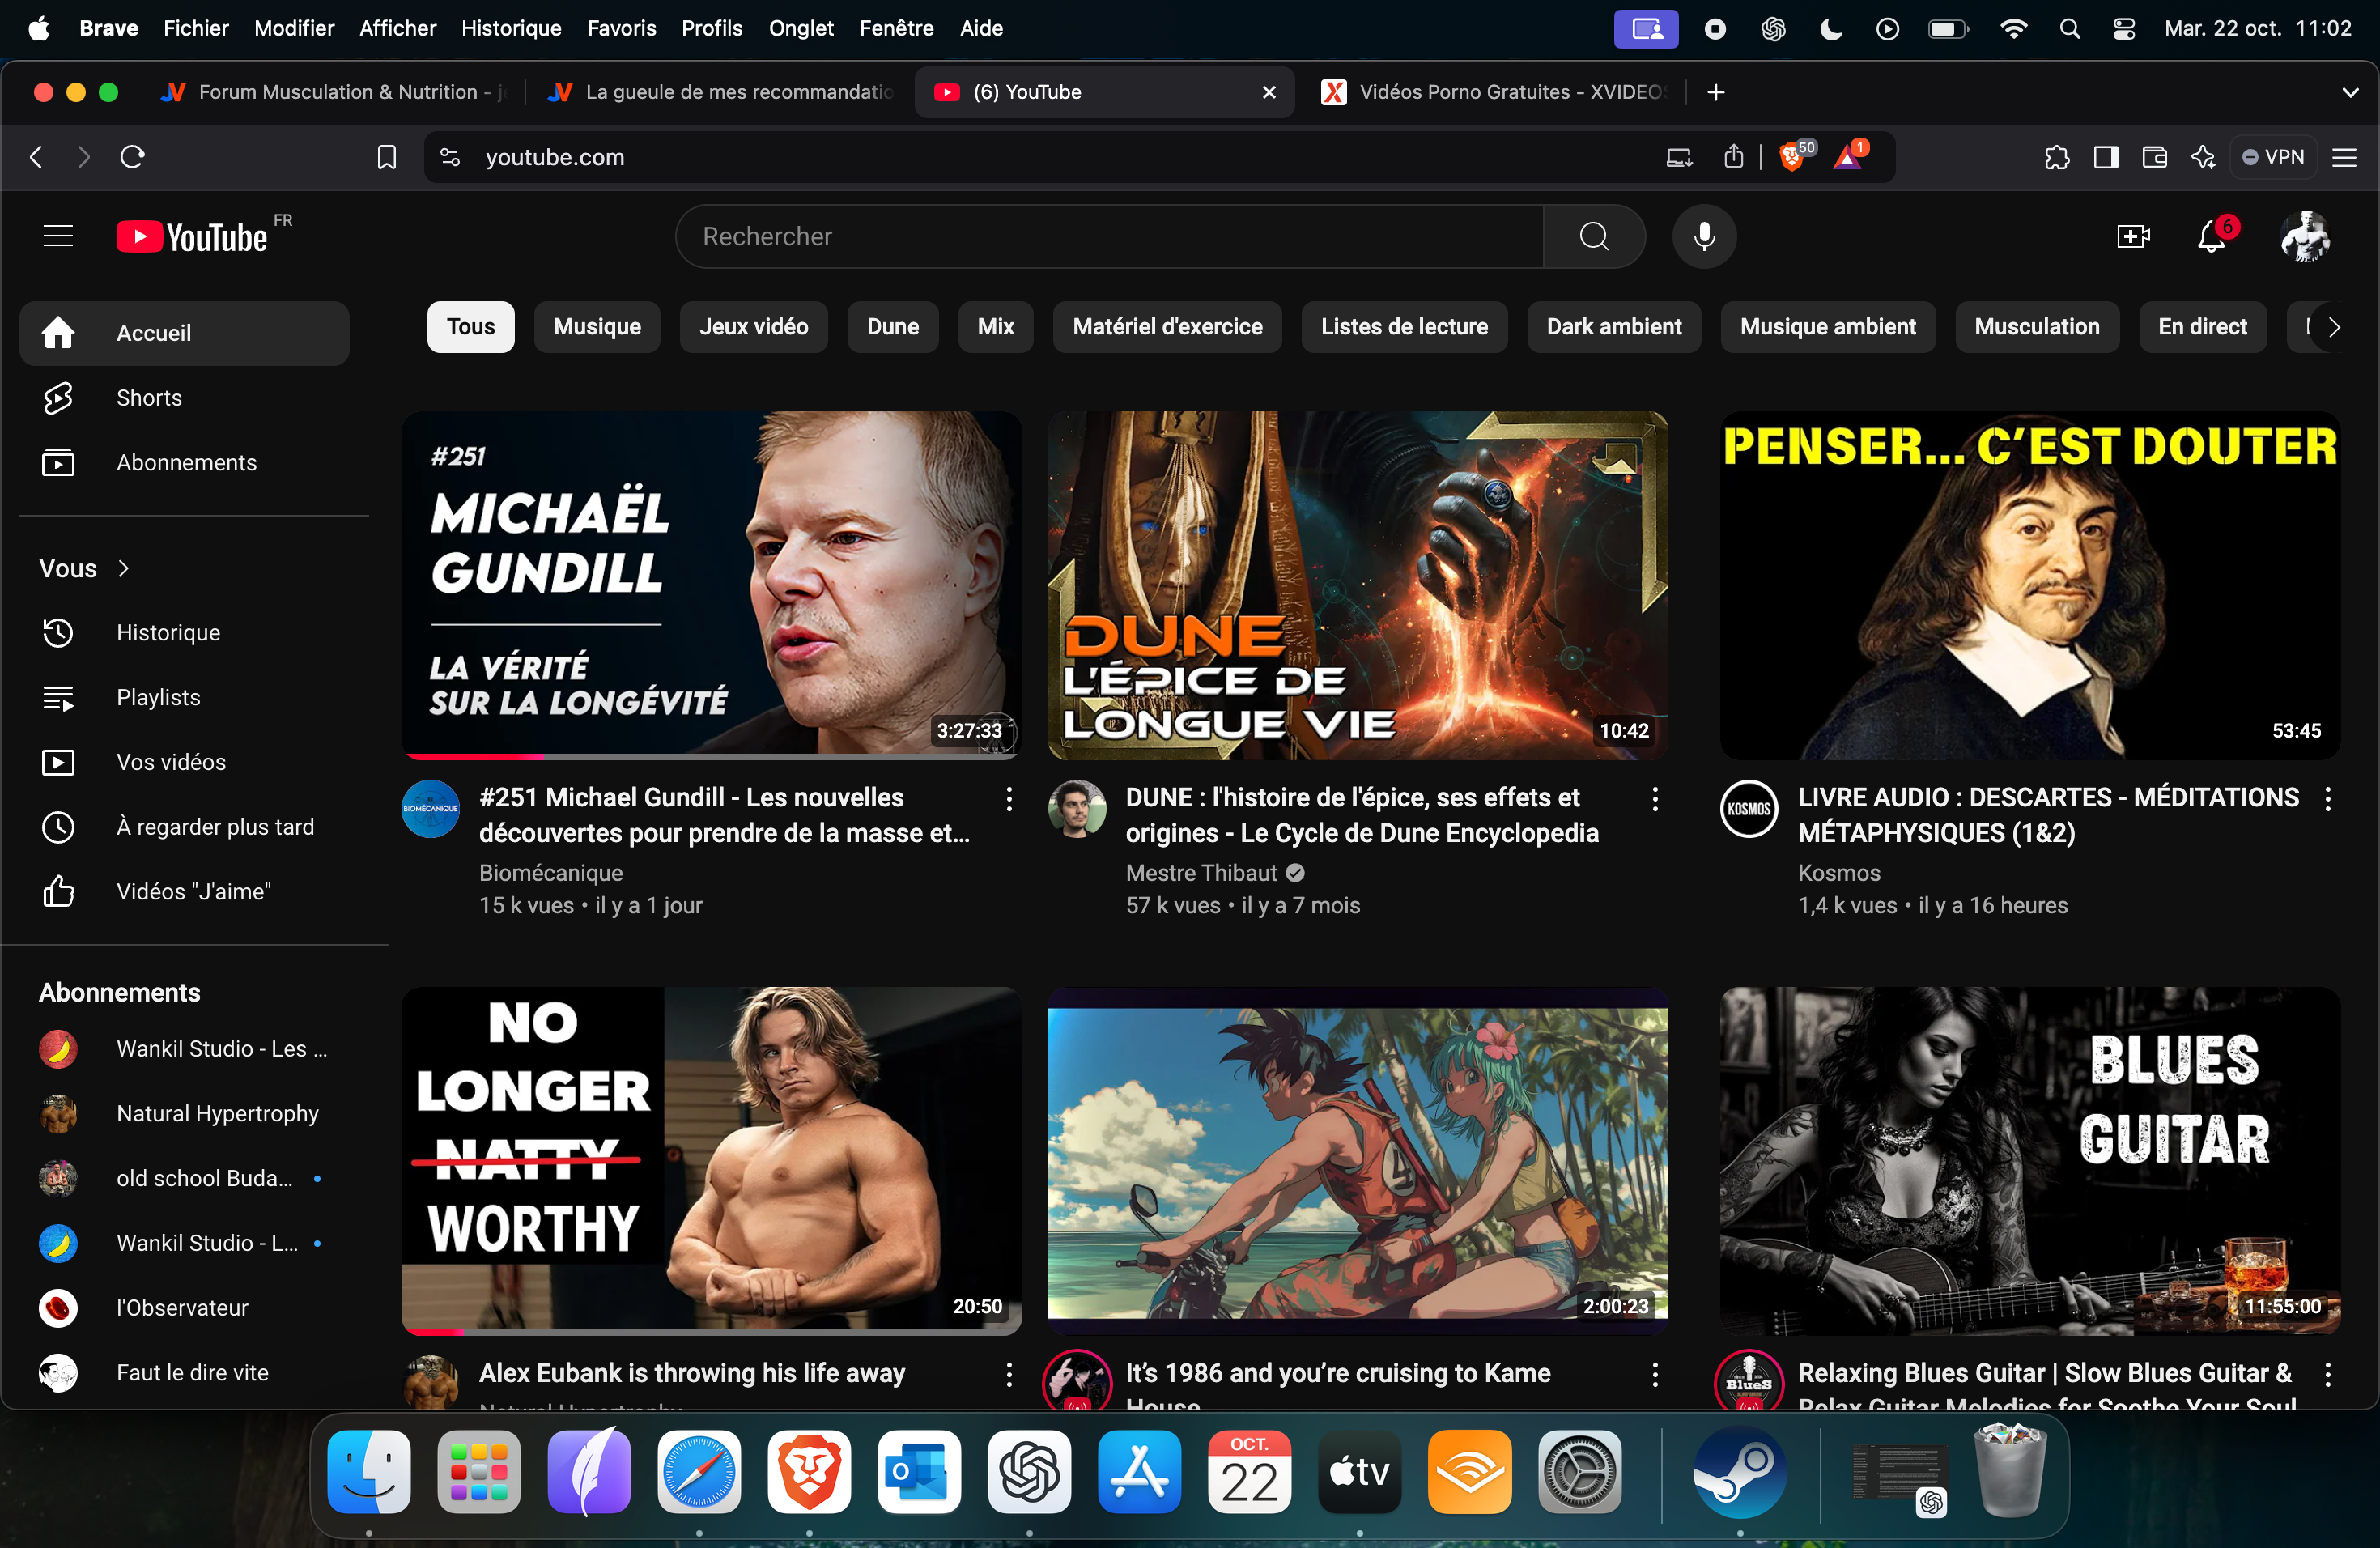2380x1548 pixels.
Task: Open options for Descartes audiobook video
Action: coord(2327,798)
